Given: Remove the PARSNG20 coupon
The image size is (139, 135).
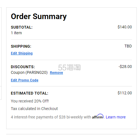Looking at the screenshot, I should click(56, 73).
